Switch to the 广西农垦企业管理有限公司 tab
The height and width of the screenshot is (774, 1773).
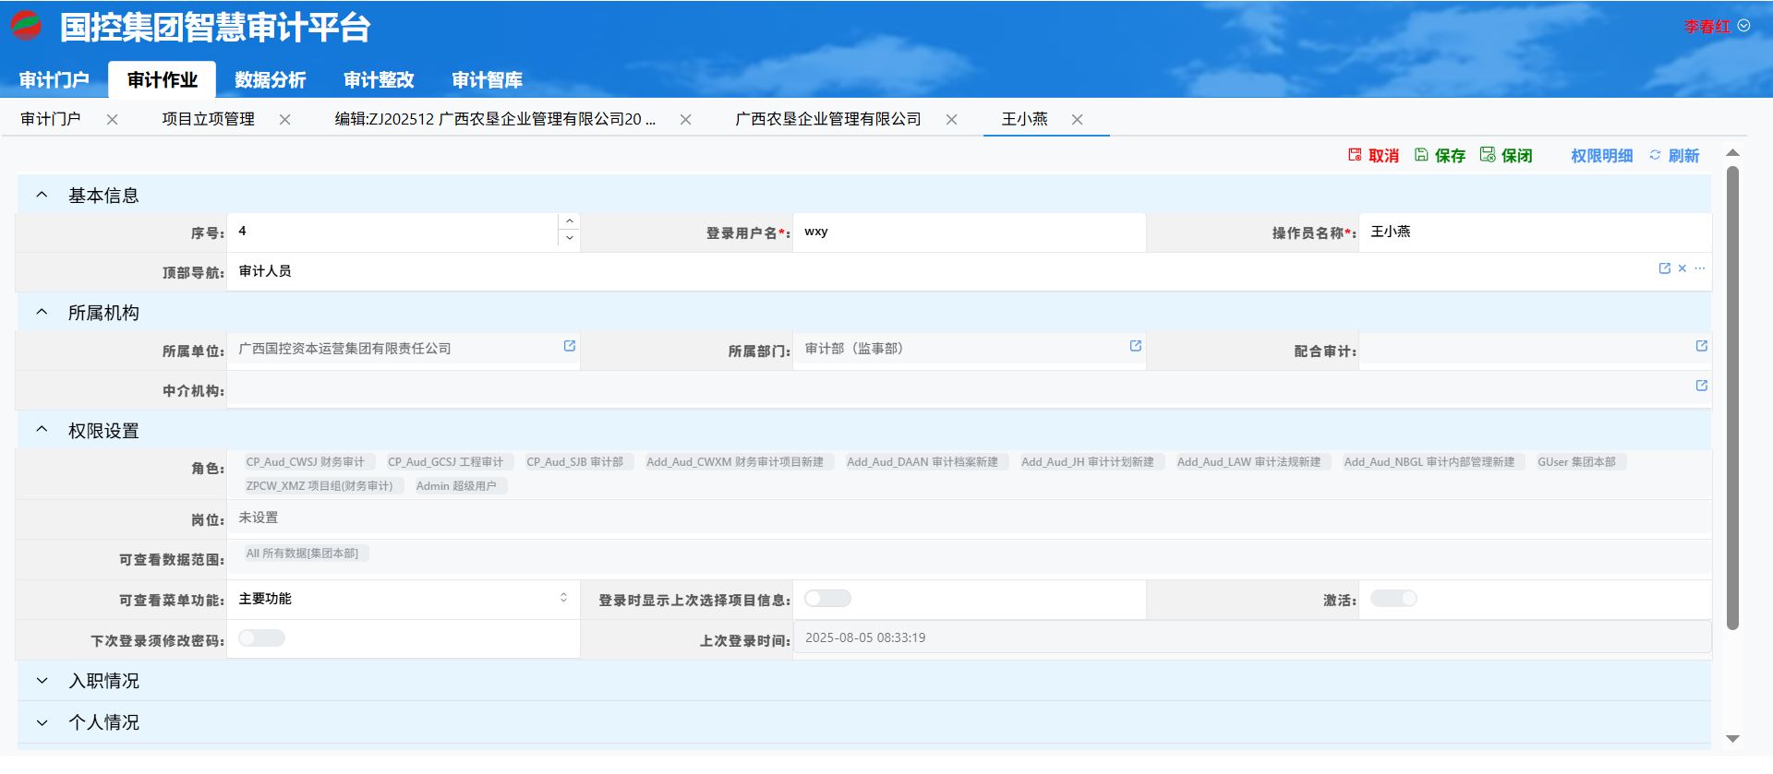(x=828, y=120)
